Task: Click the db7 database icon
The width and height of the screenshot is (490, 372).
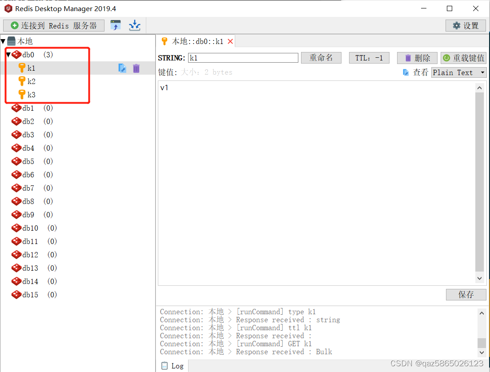Action: pos(16,188)
